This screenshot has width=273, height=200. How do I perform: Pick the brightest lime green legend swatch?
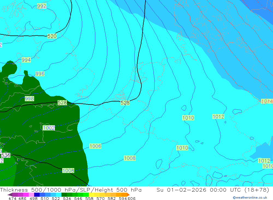tap(86, 195)
